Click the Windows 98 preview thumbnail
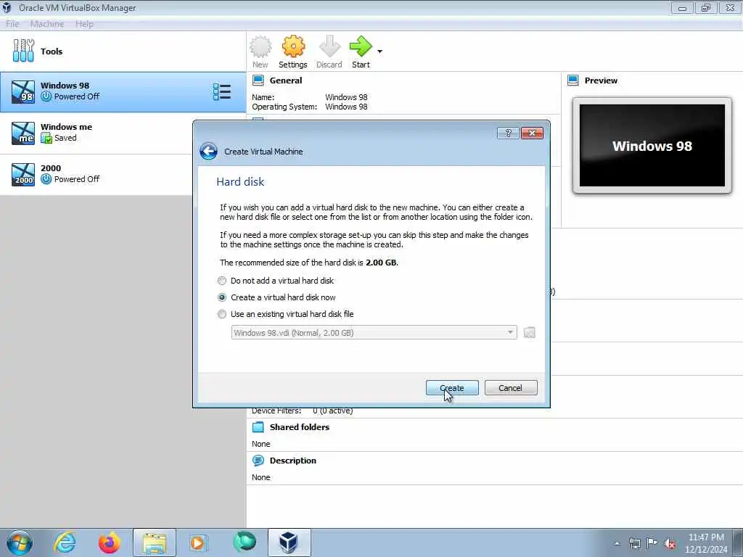 point(652,145)
